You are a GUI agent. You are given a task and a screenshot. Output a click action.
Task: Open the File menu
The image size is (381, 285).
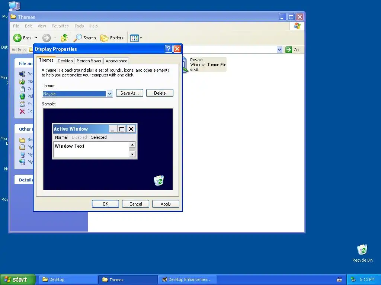(x=16, y=26)
